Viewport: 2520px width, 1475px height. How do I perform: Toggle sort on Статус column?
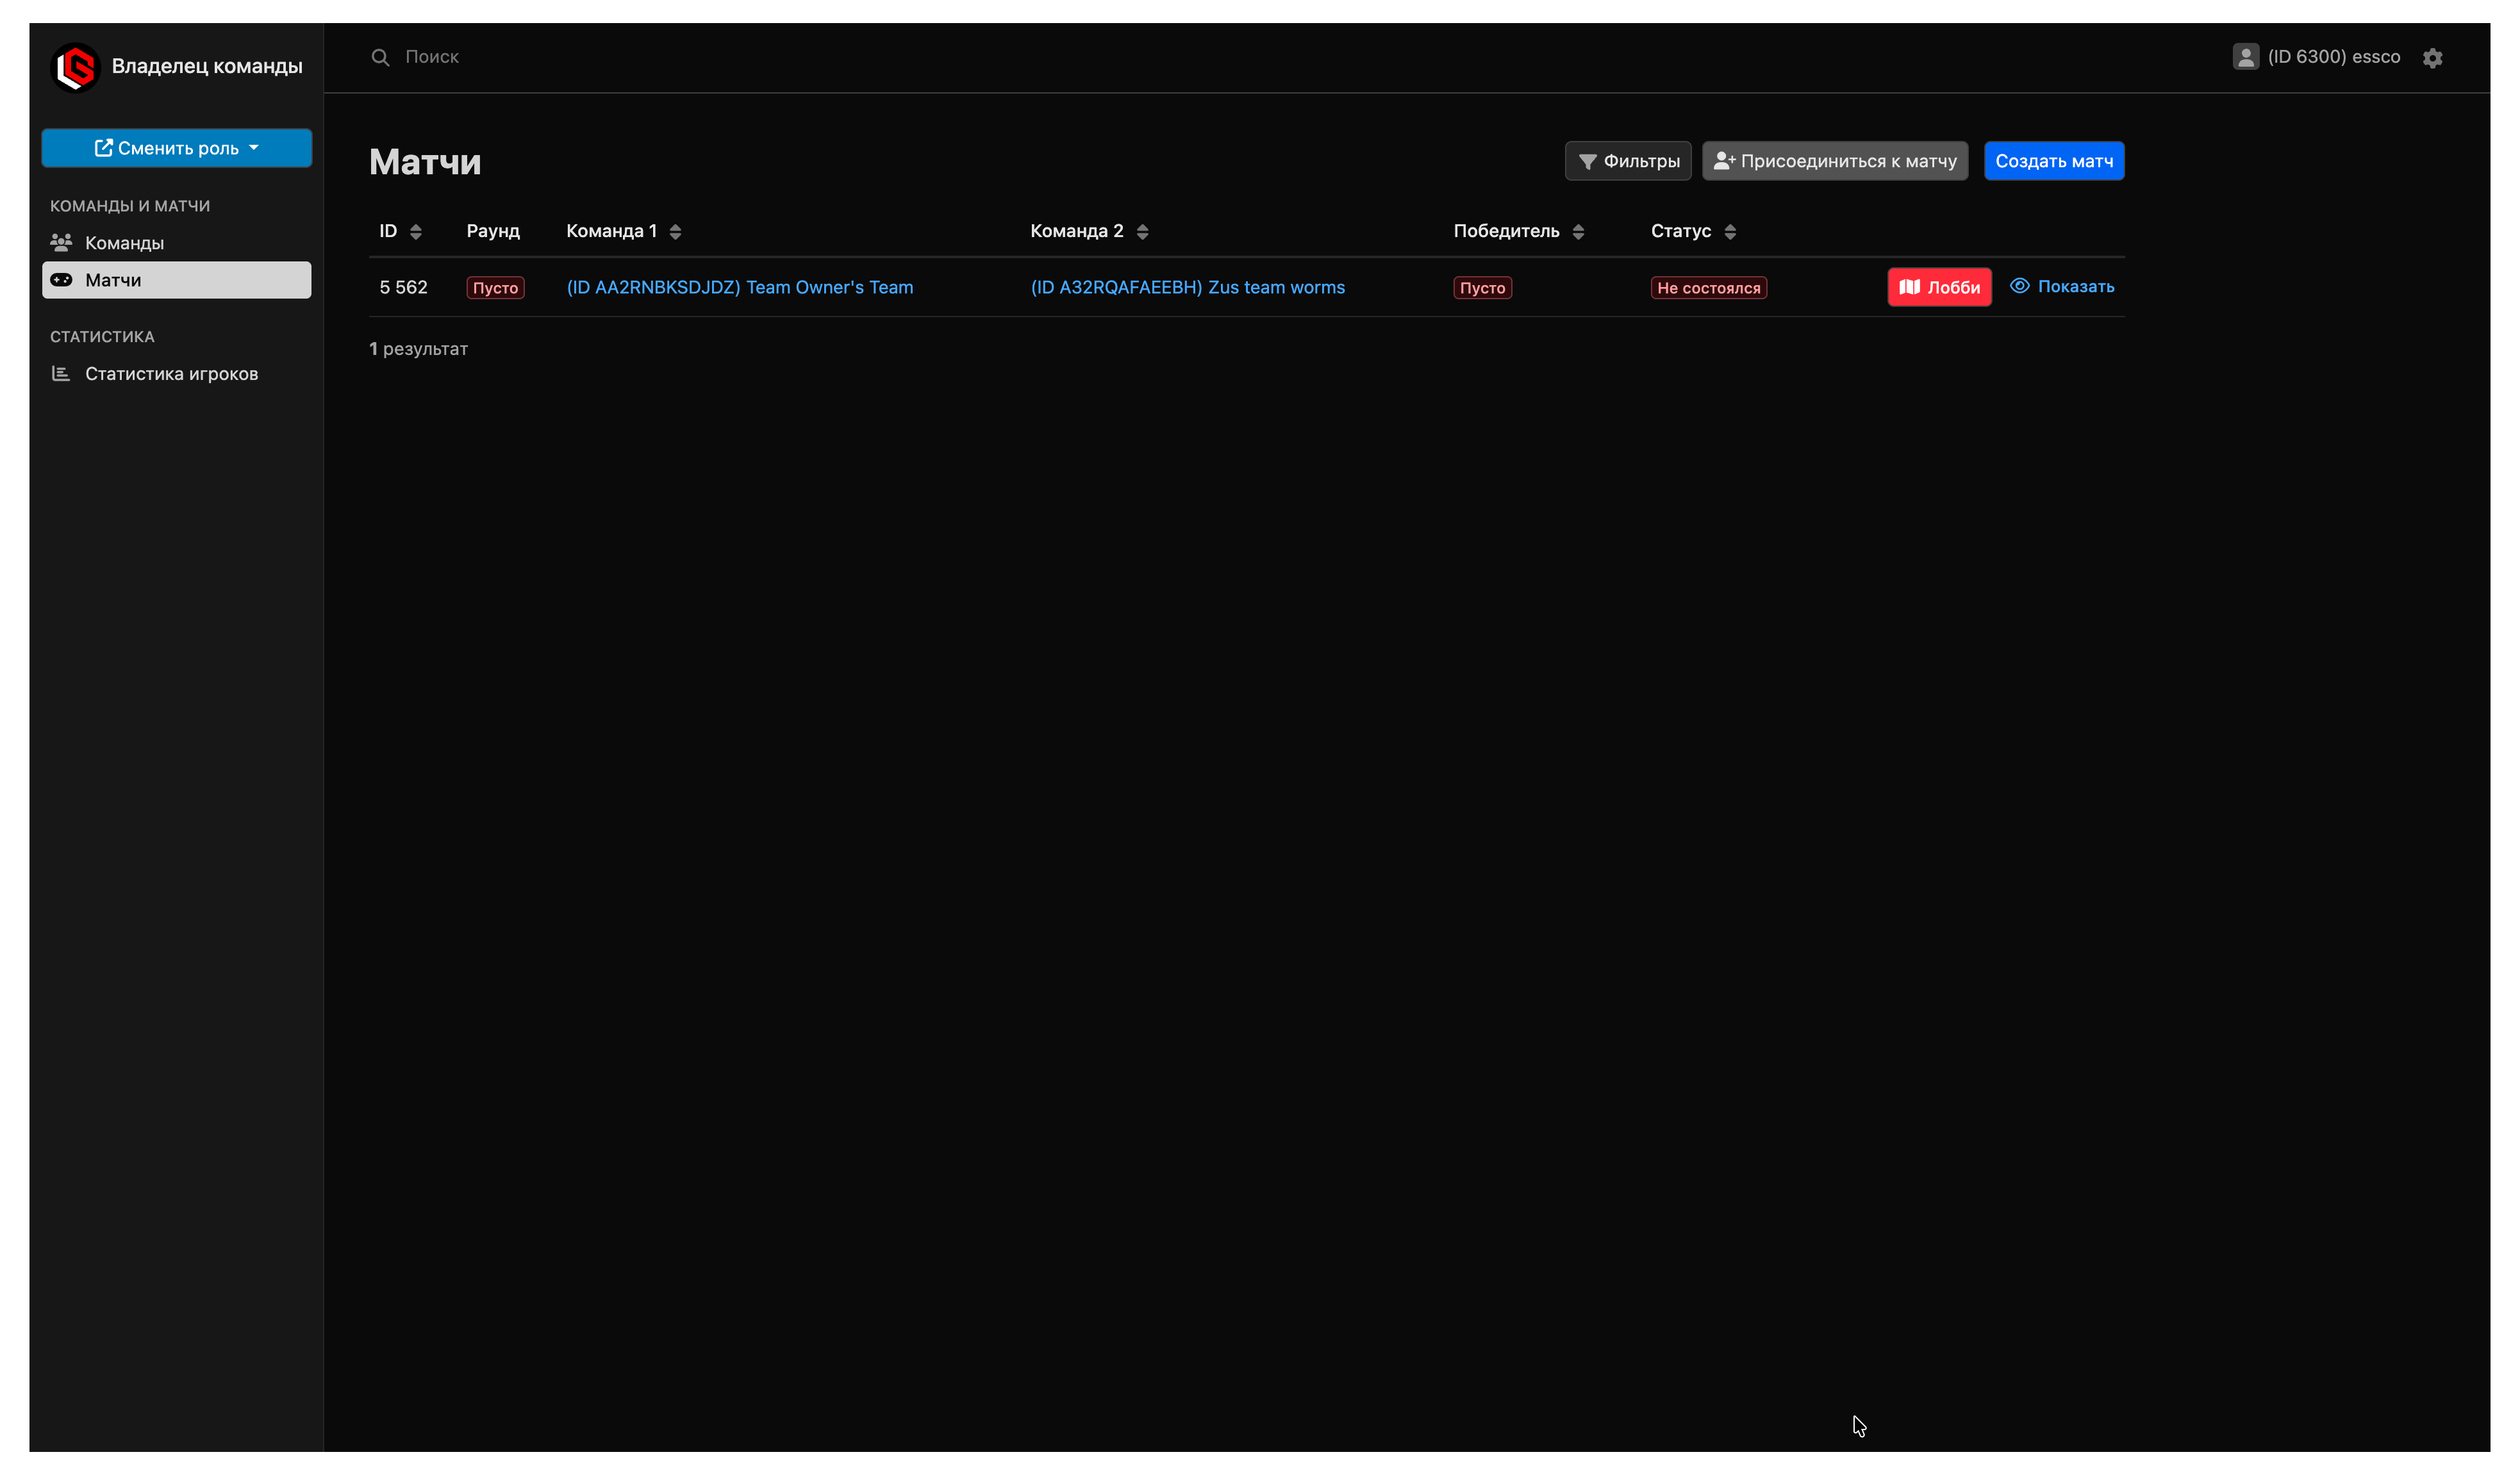coord(1730,232)
